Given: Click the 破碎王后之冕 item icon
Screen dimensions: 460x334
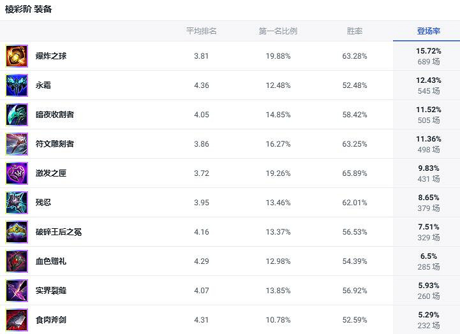Looking at the screenshot, I should tap(17, 232).
